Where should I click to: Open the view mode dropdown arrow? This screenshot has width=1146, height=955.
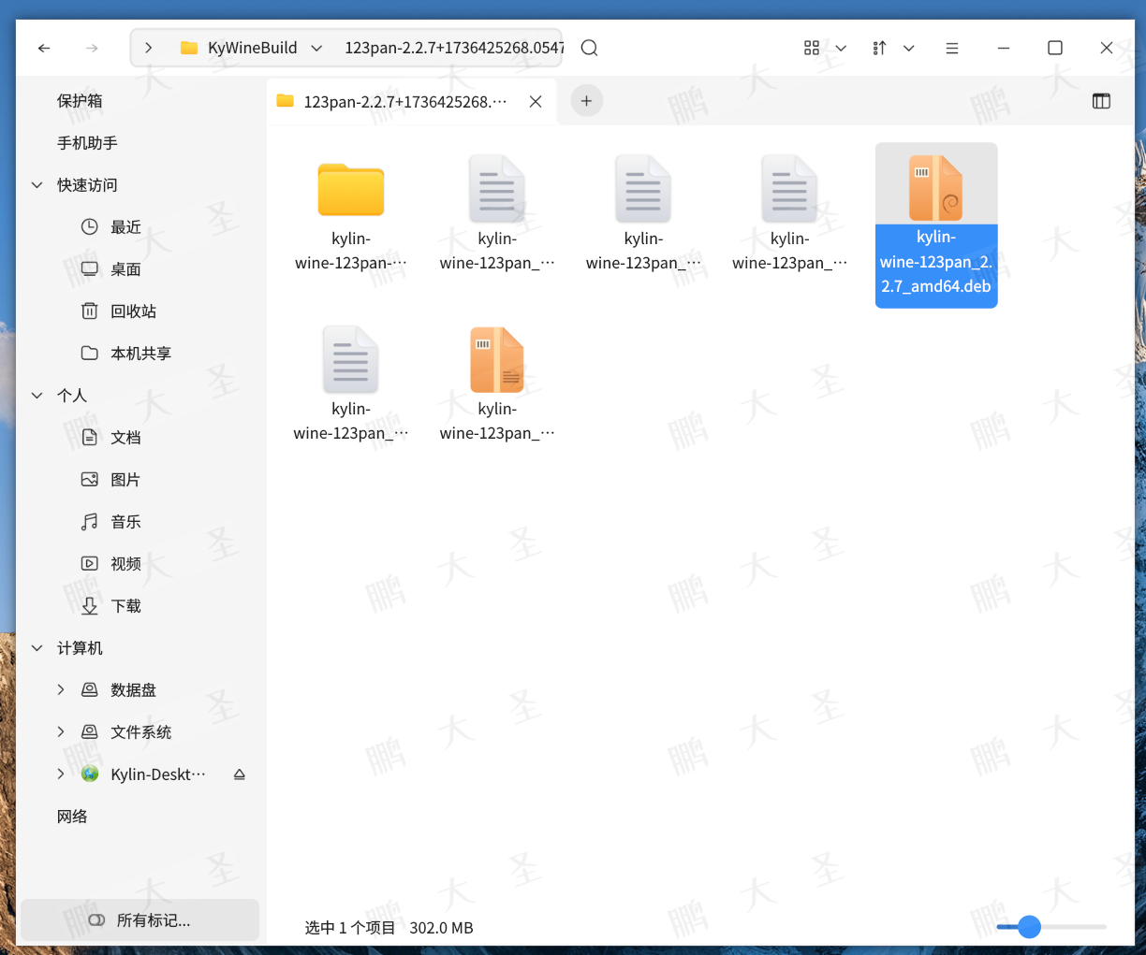(x=841, y=48)
